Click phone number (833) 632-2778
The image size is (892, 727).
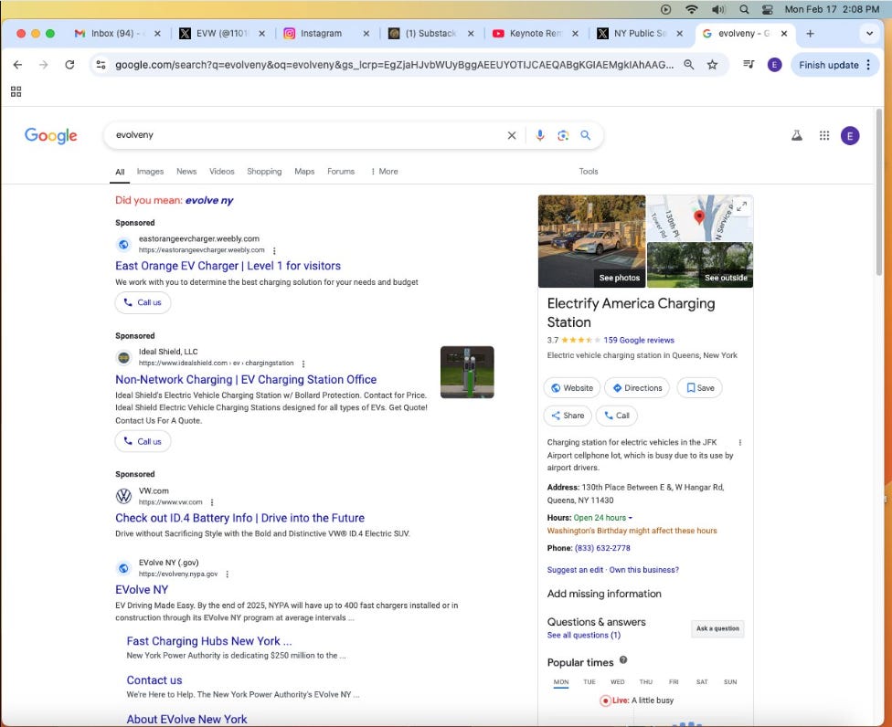(x=602, y=548)
